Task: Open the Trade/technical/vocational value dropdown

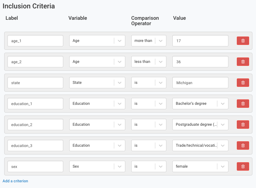Action: (200, 145)
